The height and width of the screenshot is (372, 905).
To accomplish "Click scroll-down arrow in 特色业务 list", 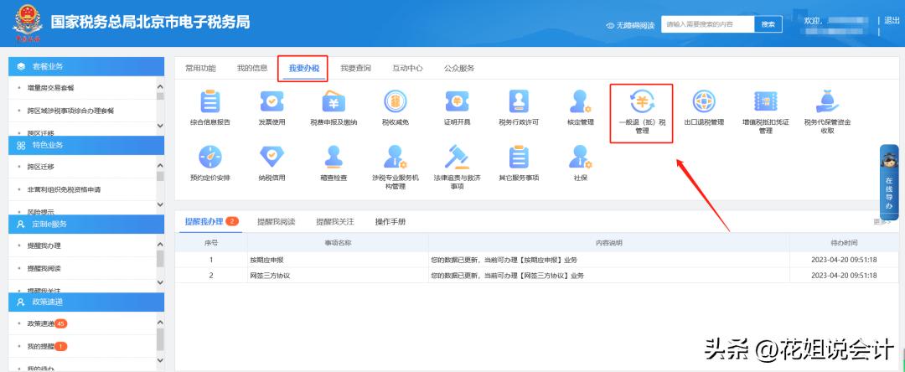I will tap(160, 204).
